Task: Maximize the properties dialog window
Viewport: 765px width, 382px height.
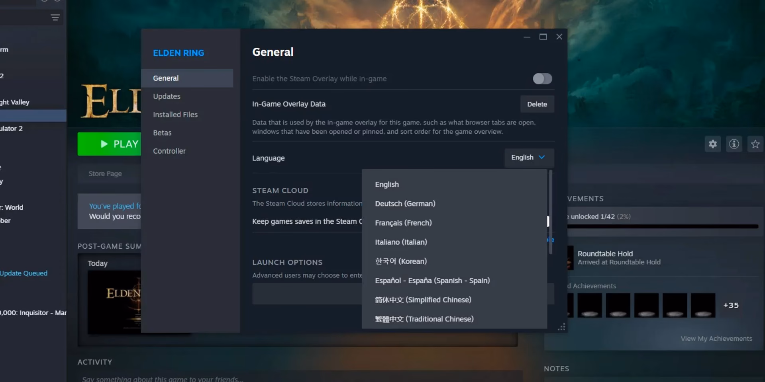Action: coord(543,37)
